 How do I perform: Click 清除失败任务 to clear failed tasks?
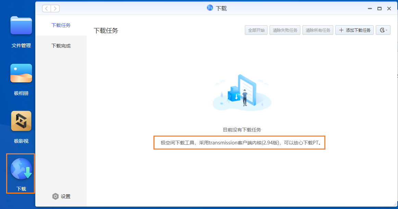click(285, 30)
